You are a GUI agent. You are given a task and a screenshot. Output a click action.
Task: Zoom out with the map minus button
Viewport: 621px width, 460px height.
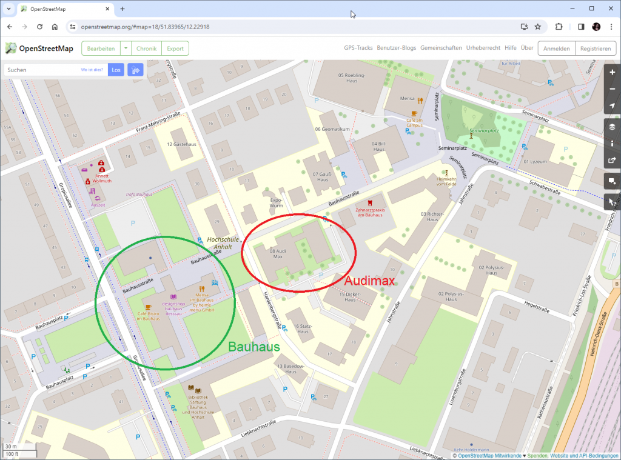[x=612, y=89]
